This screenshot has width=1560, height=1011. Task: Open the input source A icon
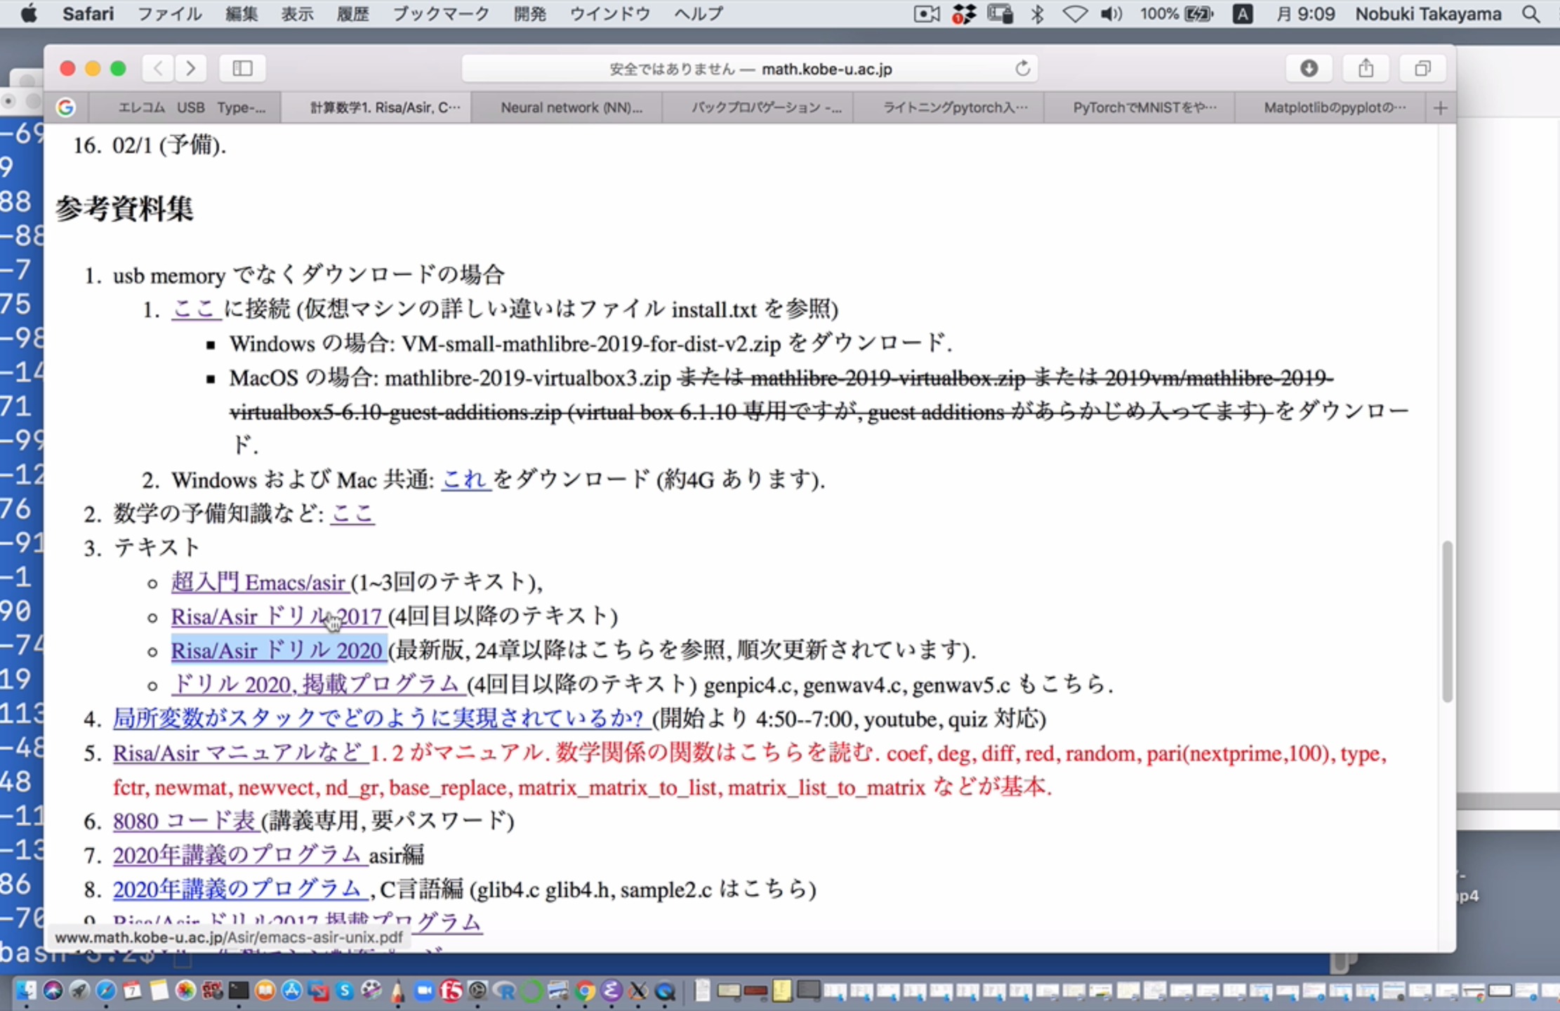point(1242,13)
